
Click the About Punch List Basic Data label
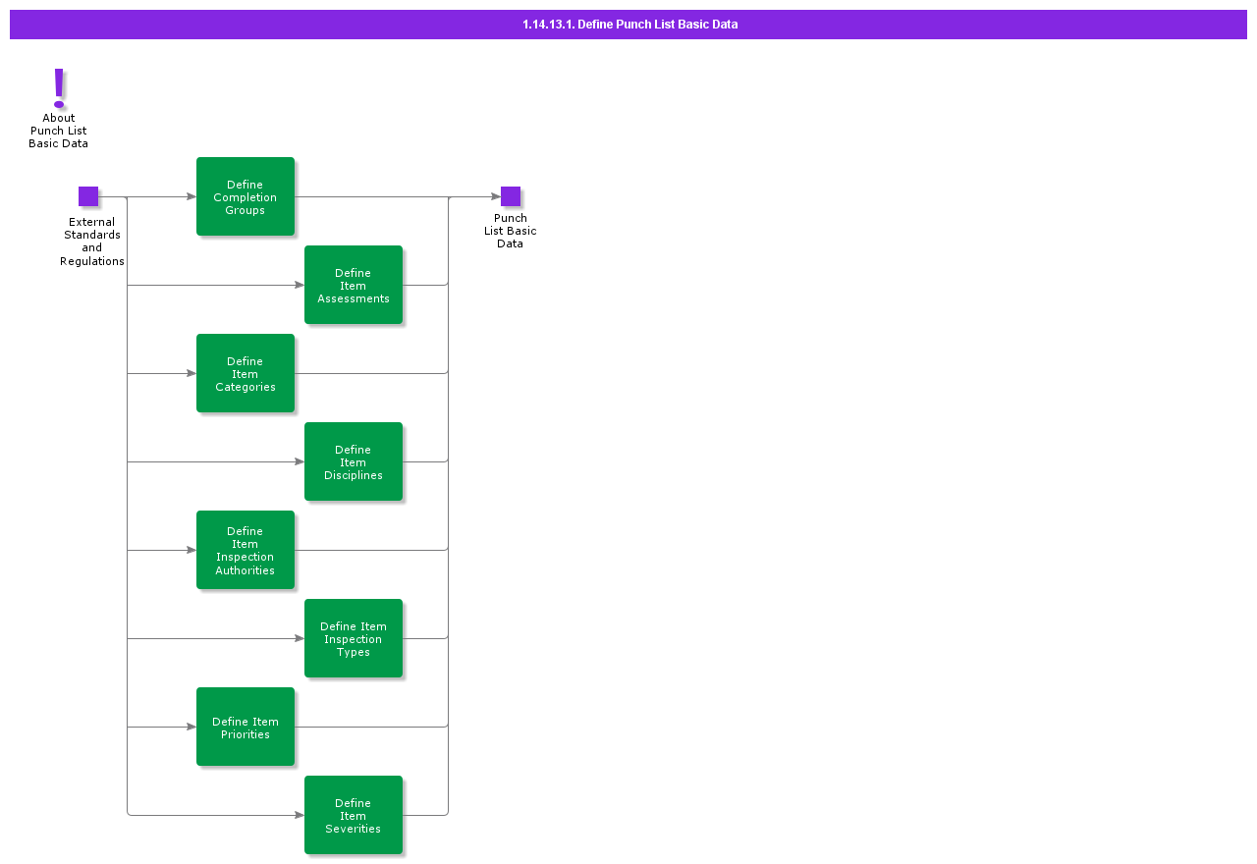tap(59, 131)
